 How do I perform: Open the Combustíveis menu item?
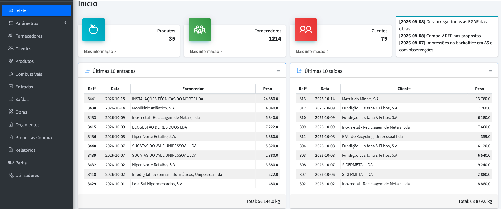[37, 74]
